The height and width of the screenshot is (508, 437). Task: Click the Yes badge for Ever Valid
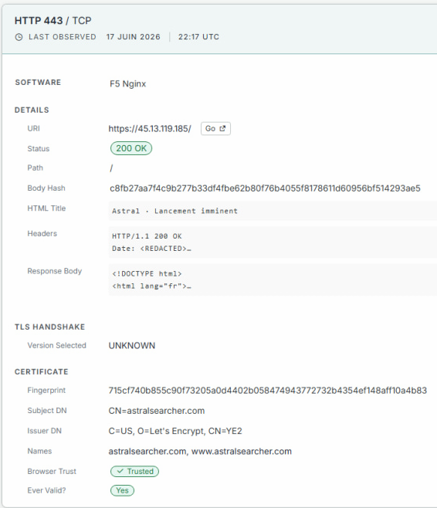tap(122, 490)
